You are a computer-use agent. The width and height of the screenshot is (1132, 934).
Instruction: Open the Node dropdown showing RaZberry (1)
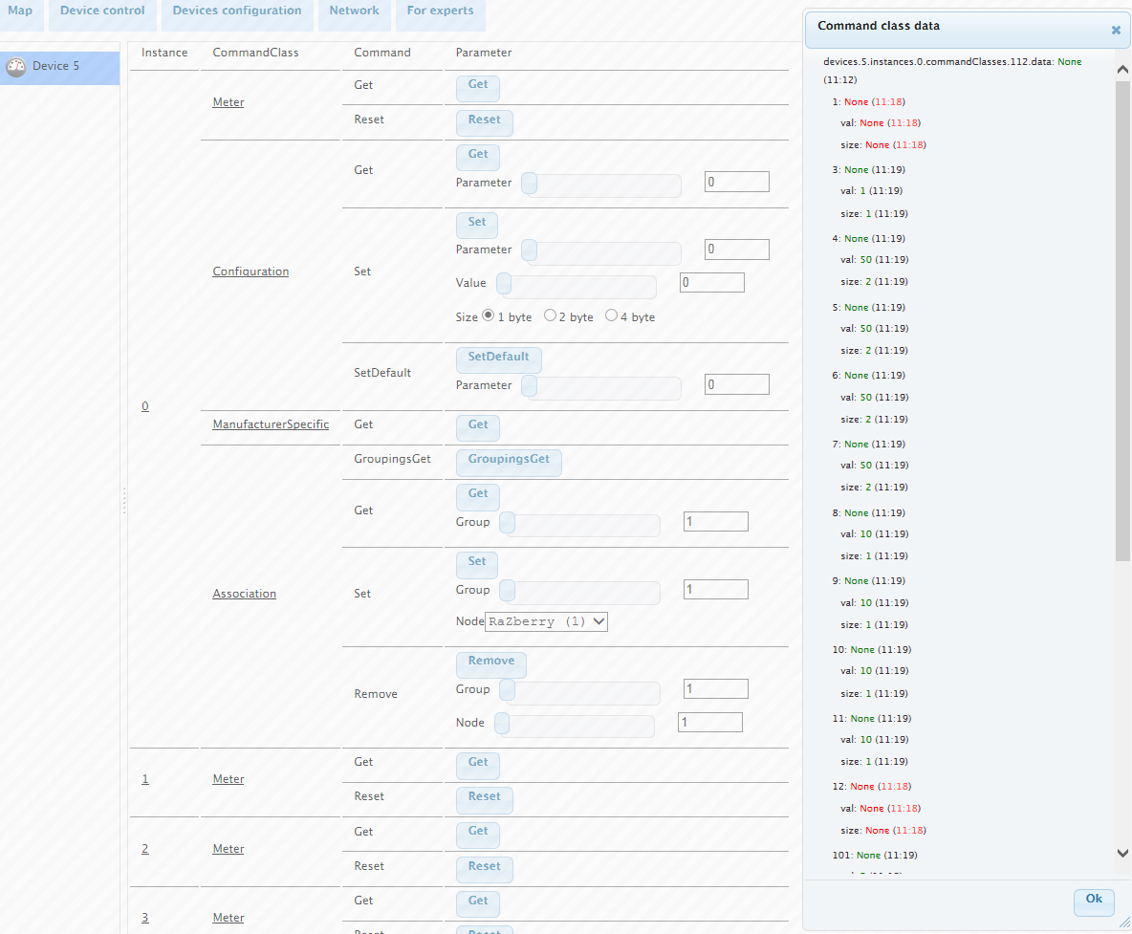coord(546,621)
